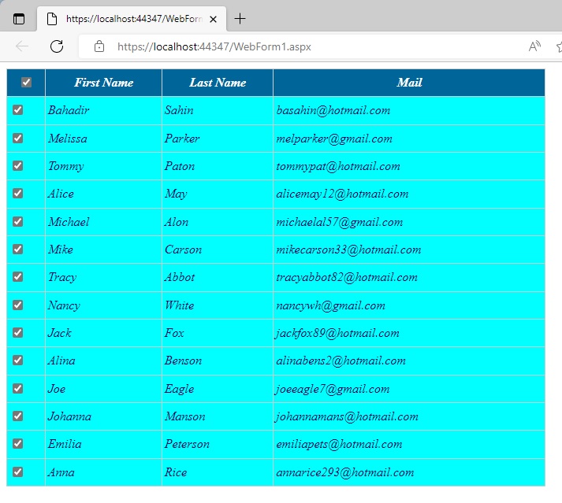
Task: Click email johannamans@hotmail.com
Action: pyautogui.click(x=347, y=417)
